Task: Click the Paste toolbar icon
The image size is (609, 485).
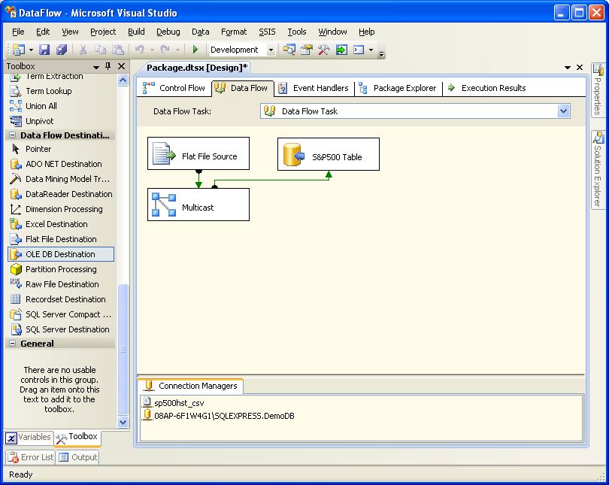Action: point(118,50)
